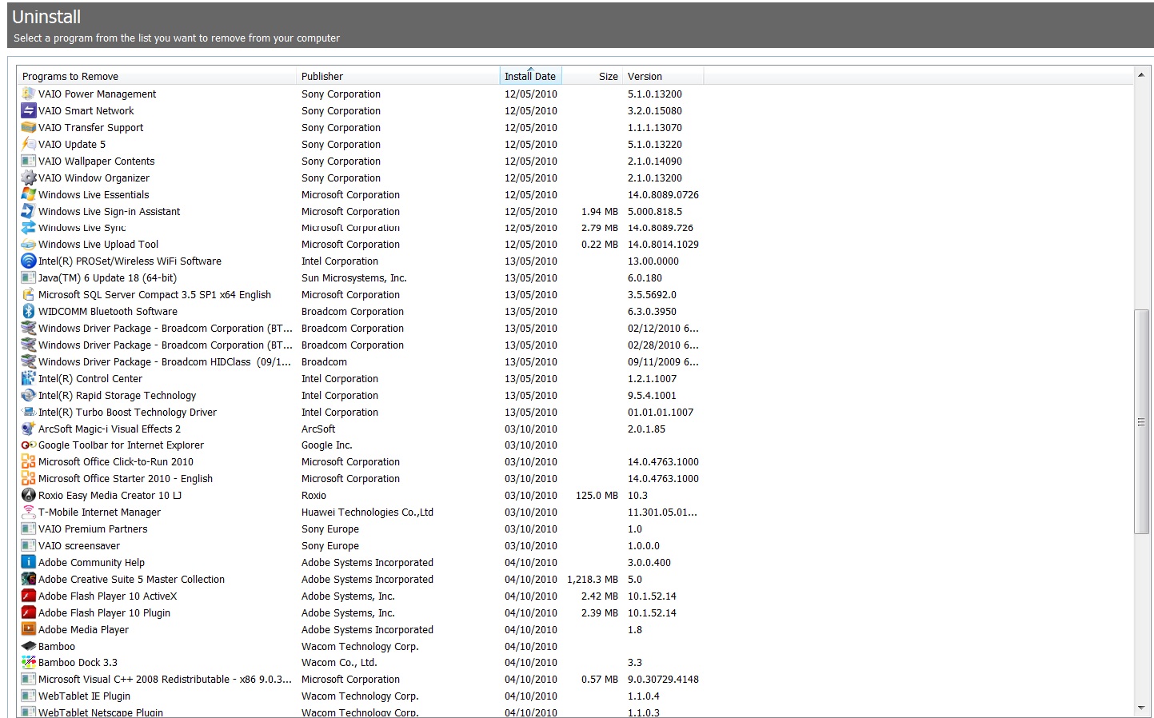This screenshot has height=718, width=1154.
Task: Click the Microsoft Office Starter 2010 icon
Action: tap(28, 478)
